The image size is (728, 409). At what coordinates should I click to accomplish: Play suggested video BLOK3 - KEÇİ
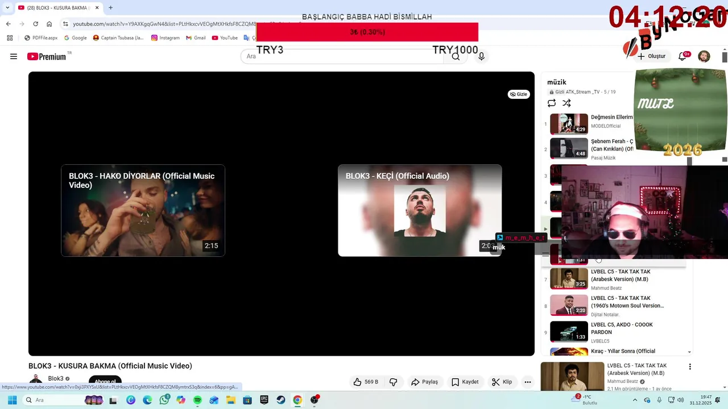click(420, 210)
